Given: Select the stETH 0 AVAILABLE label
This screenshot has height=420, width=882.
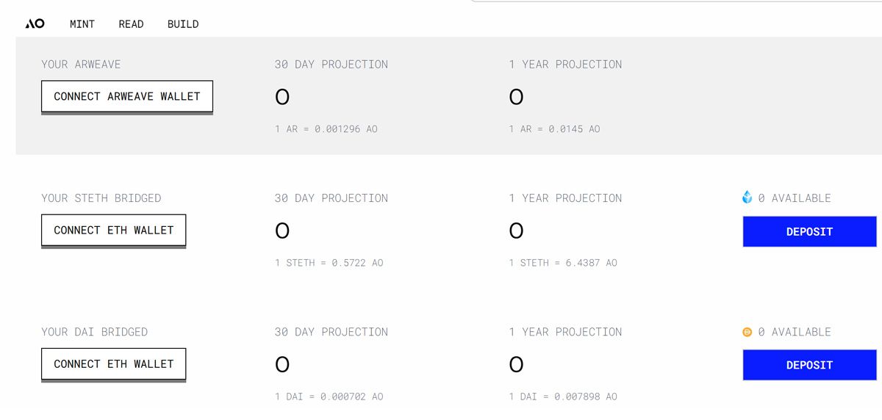Looking at the screenshot, I should [795, 198].
